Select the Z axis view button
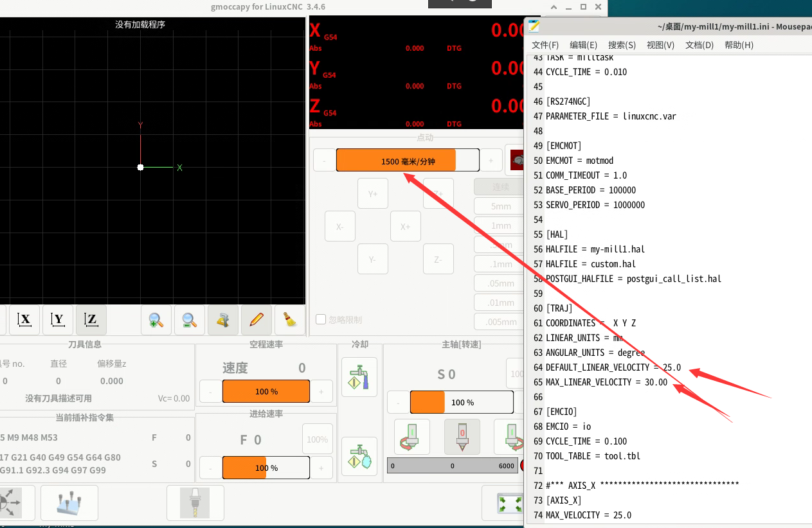This screenshot has width=812, height=528. (91, 320)
